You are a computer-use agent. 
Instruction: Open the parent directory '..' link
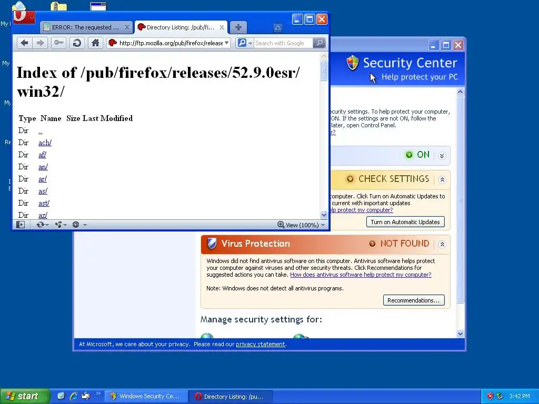point(40,131)
